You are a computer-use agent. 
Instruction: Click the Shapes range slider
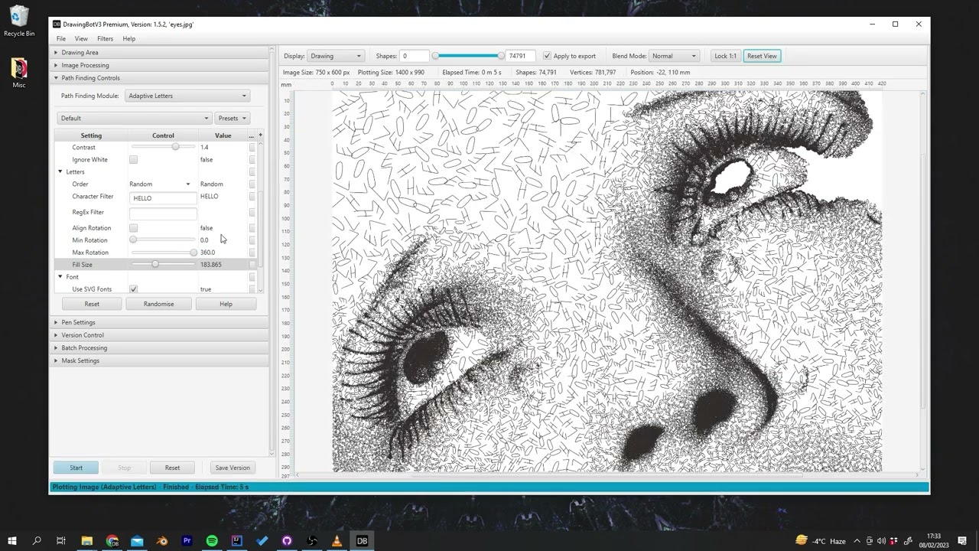468,56
